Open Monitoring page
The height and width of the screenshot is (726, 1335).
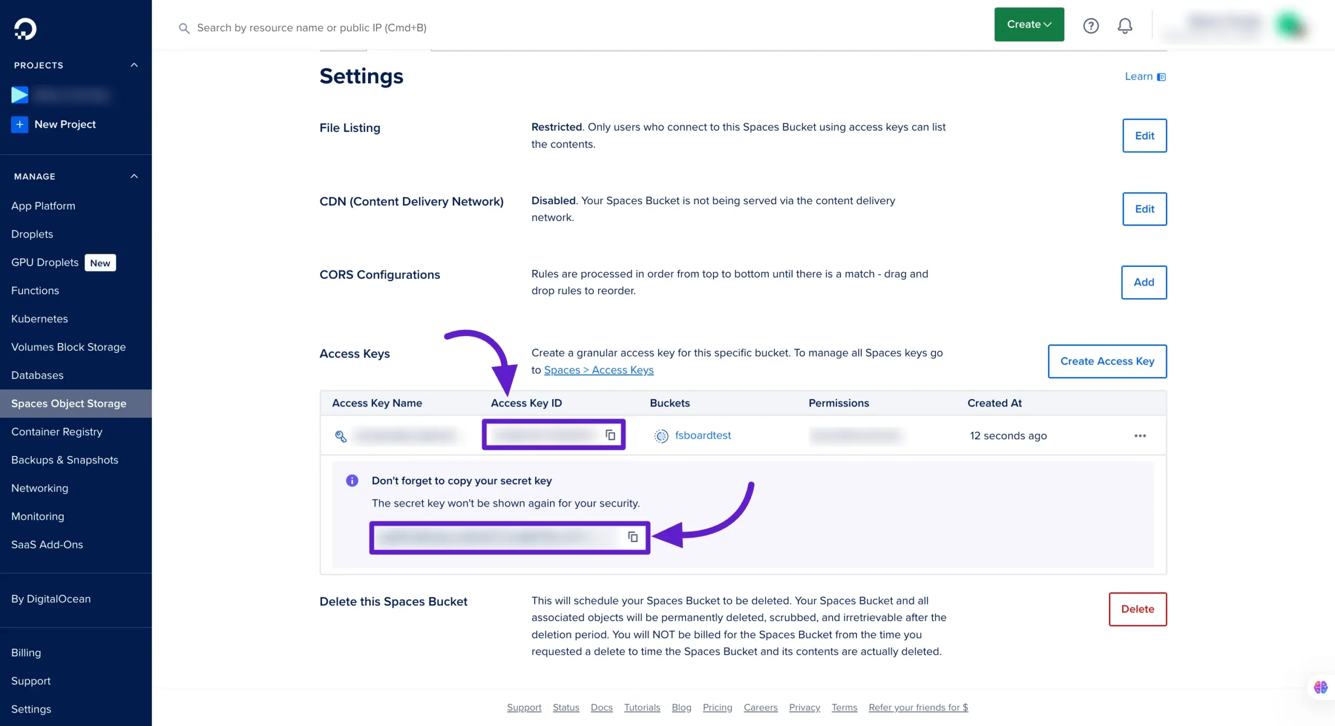click(x=38, y=516)
